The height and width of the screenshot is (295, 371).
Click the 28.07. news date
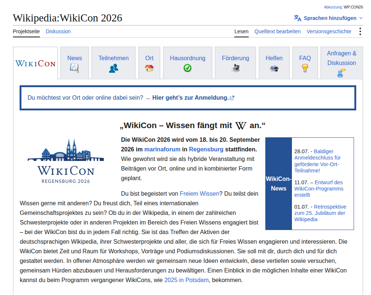(302, 151)
